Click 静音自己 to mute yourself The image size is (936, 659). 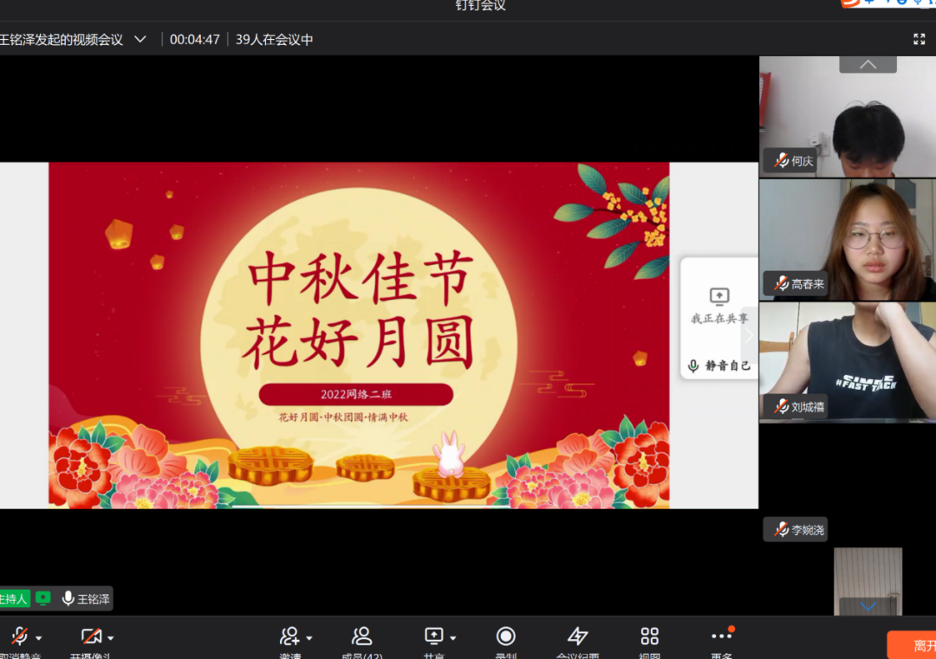[x=719, y=365]
